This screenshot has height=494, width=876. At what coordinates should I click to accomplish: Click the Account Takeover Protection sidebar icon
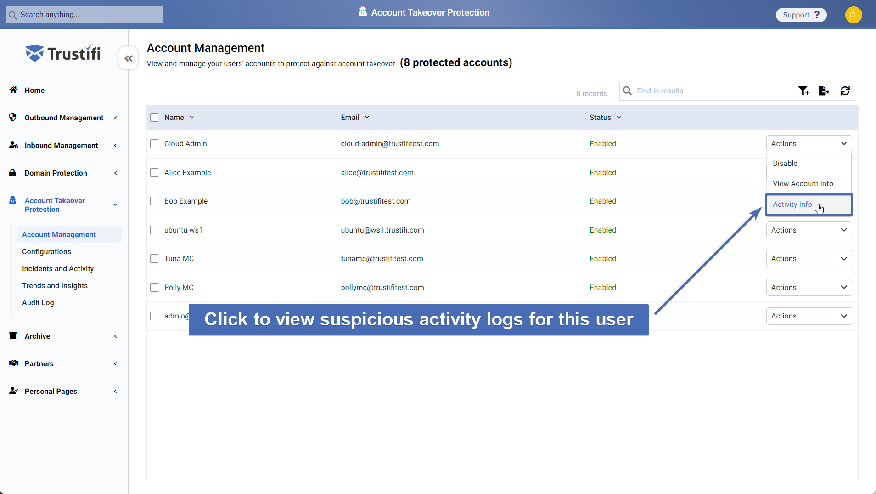point(13,200)
